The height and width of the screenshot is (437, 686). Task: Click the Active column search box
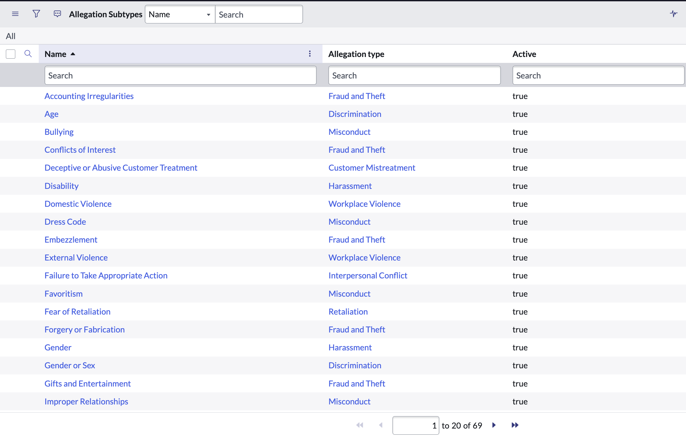[598, 76]
